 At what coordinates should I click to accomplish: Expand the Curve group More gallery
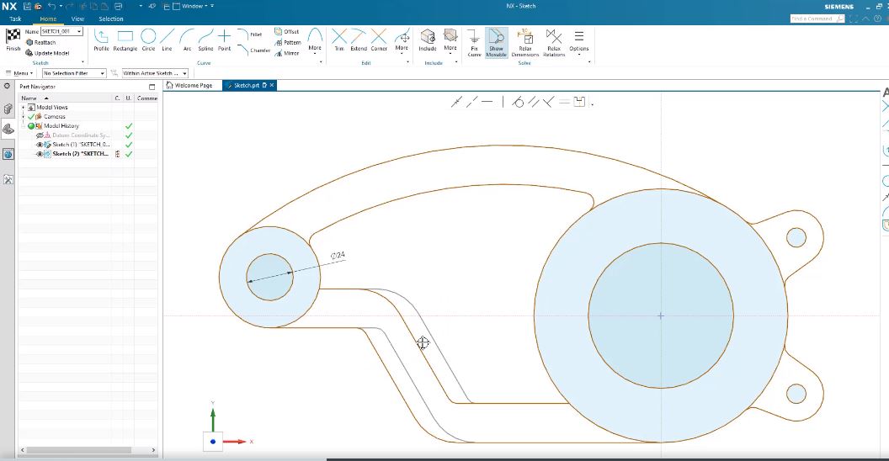point(315,40)
